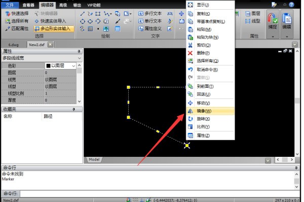This screenshot has width=304, height=202.
Task: Pin the Properties (属性) panel
Action: coord(79,51)
